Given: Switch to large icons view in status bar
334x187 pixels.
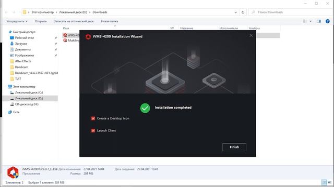Looking at the screenshot, I should pyautogui.click(x=330, y=182).
